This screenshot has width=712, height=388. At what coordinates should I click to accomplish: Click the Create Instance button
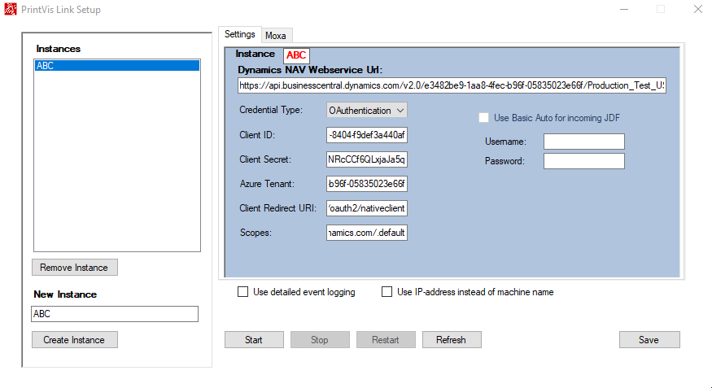point(75,340)
